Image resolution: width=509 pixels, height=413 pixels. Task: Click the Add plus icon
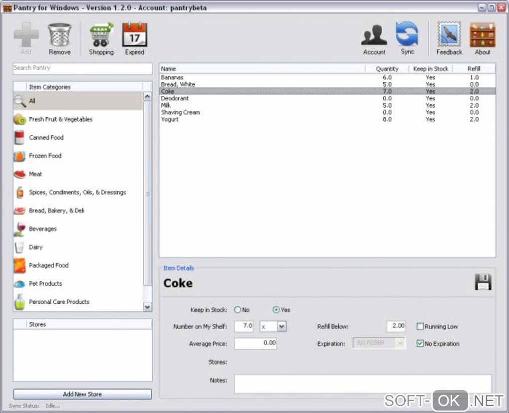(x=26, y=35)
